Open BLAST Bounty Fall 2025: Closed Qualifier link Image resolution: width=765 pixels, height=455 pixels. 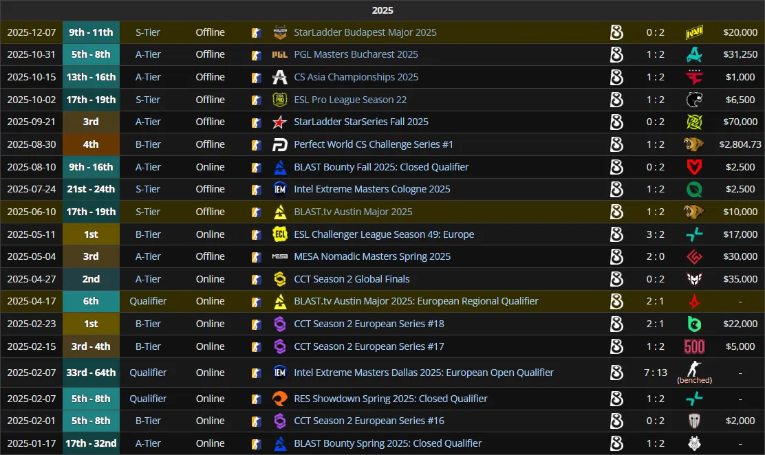pyautogui.click(x=381, y=167)
